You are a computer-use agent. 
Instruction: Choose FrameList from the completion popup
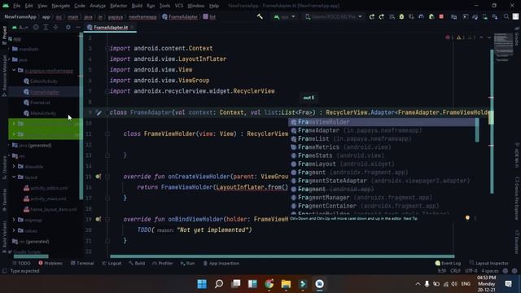pos(382,138)
